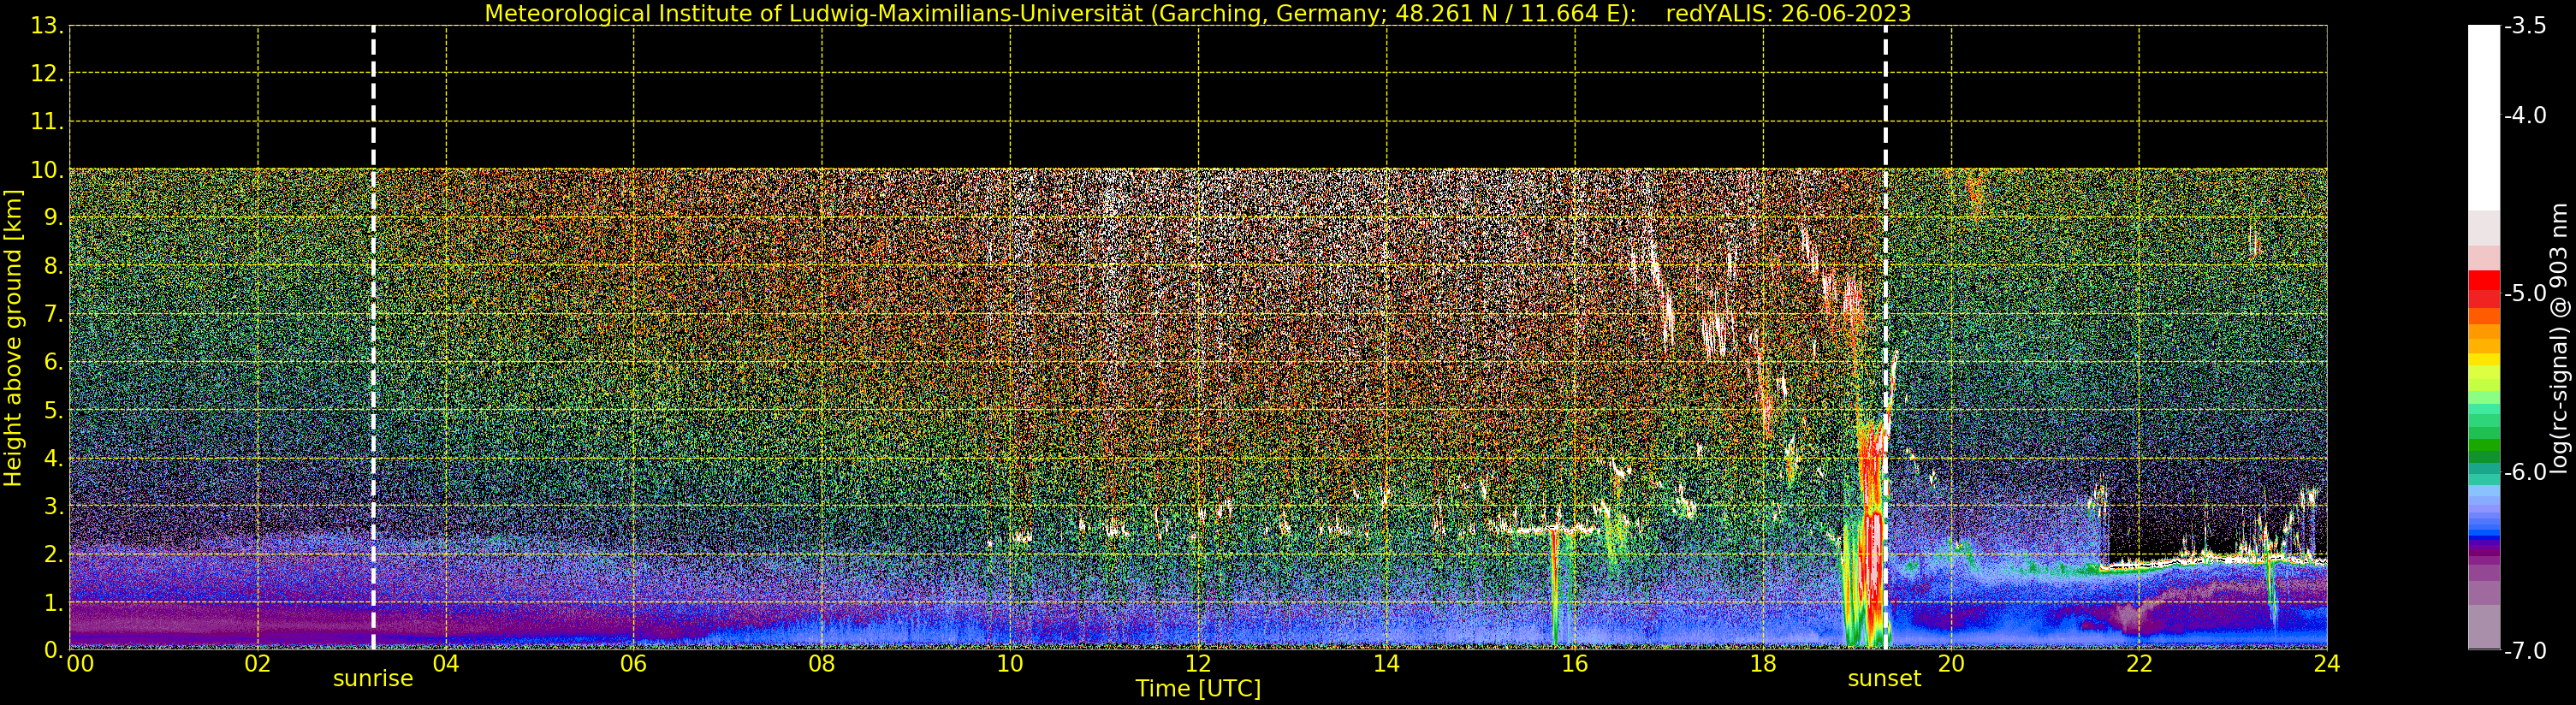This screenshot has width=2576, height=705.
Task: Click the 'Time [UTC]' axis label
Action: [1198, 689]
